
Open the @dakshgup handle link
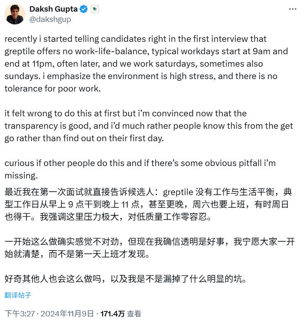point(51,19)
